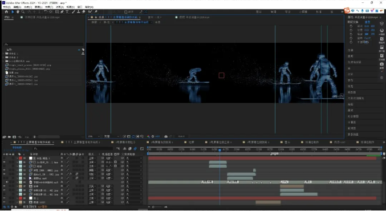This screenshot has height=211, width=386.
Task: Toggle eye of third timeline layer row
Action: coord(4,166)
